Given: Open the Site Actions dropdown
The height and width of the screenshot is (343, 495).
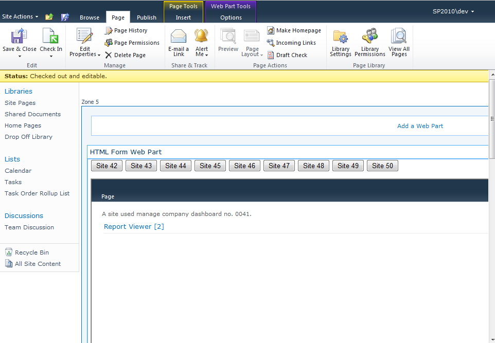Looking at the screenshot, I should point(20,16).
